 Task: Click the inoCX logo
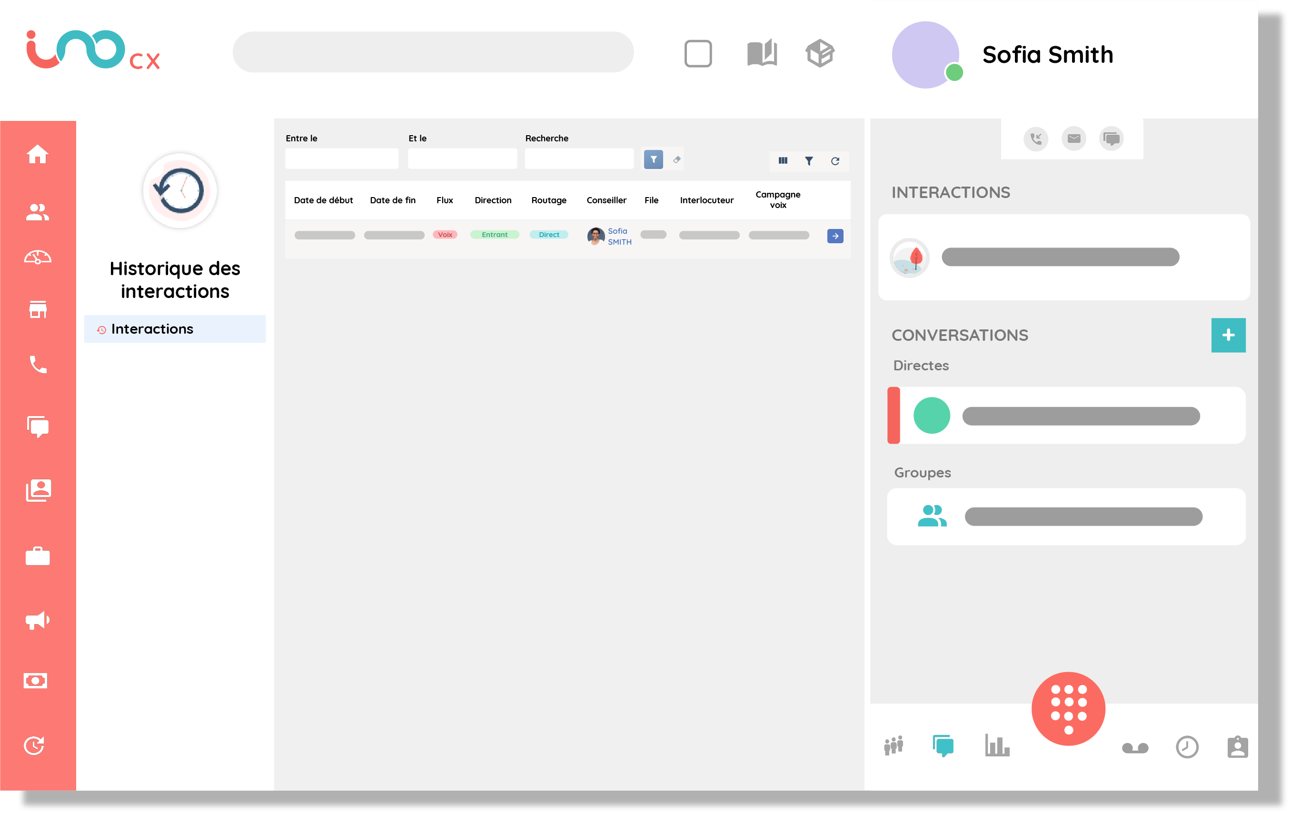93,50
